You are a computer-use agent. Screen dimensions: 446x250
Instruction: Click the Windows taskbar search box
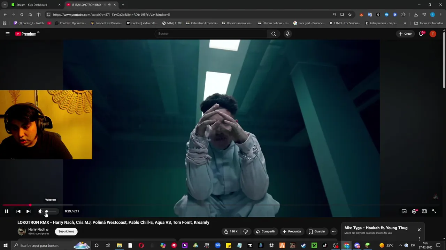point(52,245)
